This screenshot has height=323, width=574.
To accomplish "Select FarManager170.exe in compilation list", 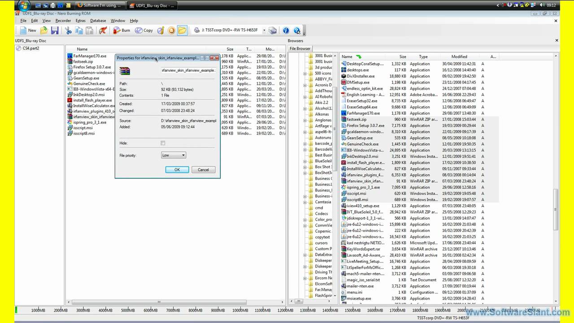I will point(90,56).
